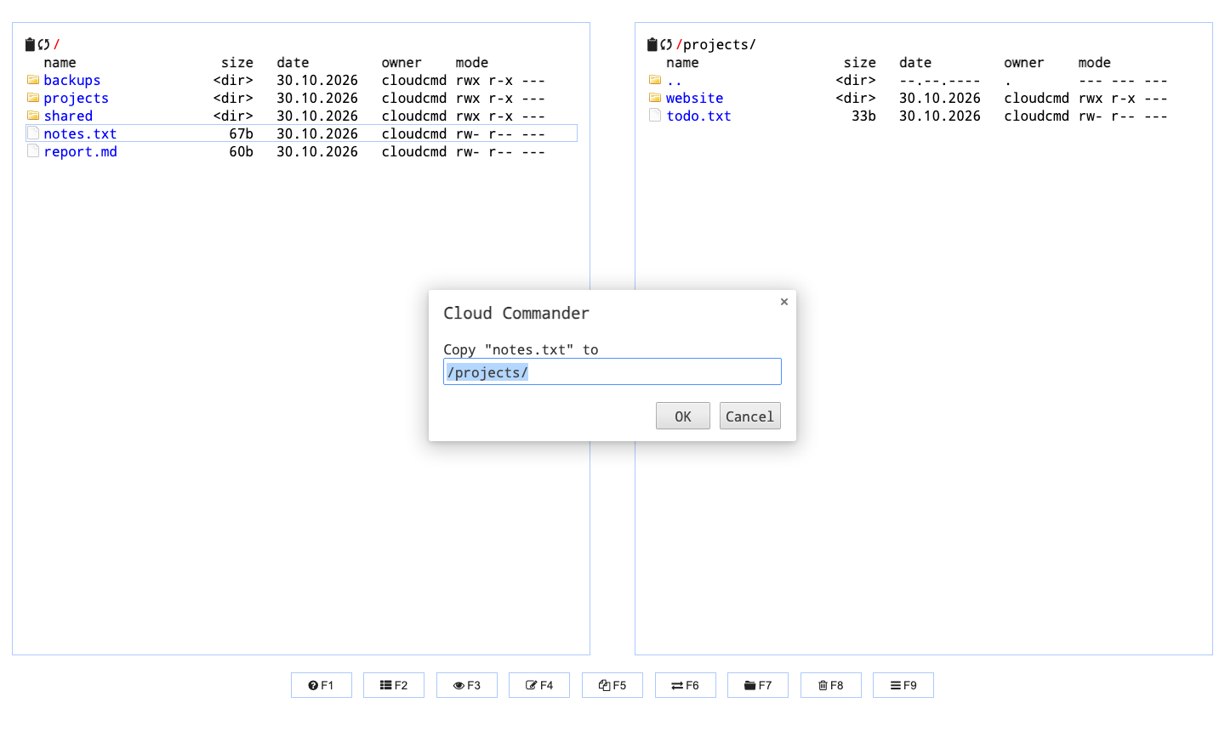Click the notes.txt file icon
This screenshot has width=1225, height=731.
point(33,133)
